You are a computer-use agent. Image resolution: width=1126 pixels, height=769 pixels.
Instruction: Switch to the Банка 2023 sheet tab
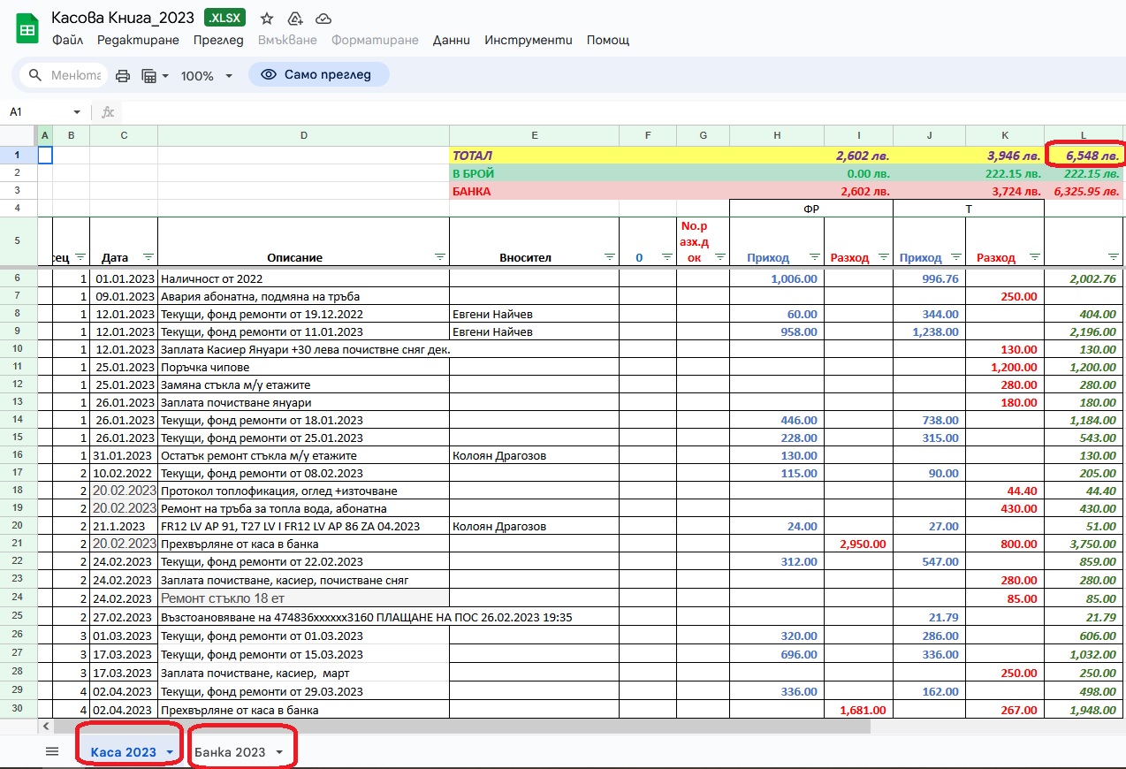point(230,752)
